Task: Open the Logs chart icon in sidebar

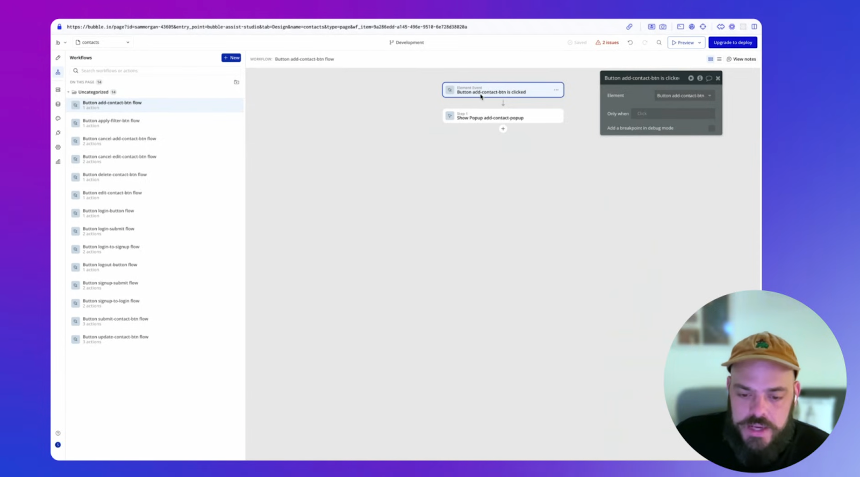Action: pyautogui.click(x=58, y=162)
